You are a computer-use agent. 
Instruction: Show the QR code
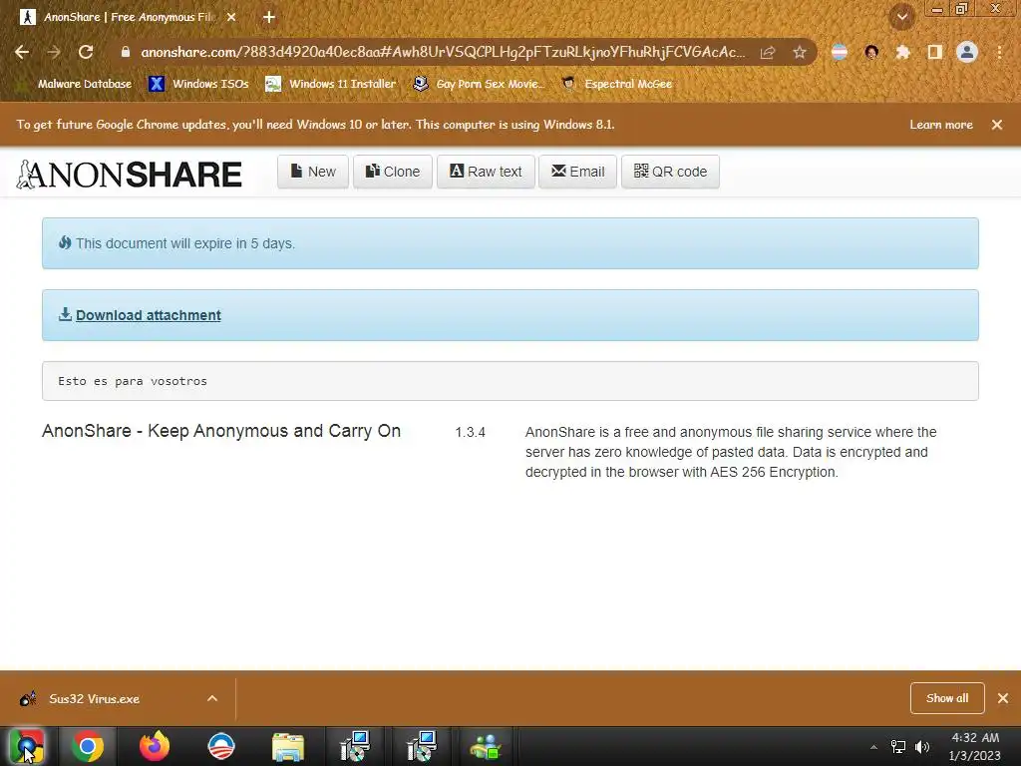pos(670,172)
